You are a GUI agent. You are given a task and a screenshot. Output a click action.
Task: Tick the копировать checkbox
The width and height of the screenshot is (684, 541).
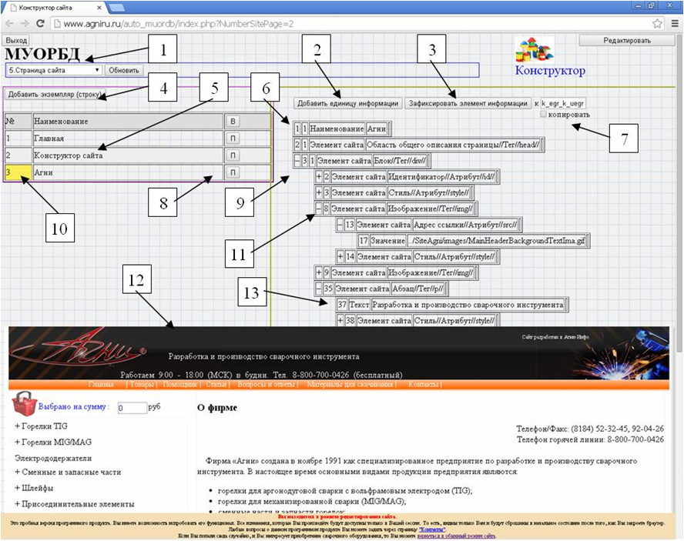[x=544, y=114]
